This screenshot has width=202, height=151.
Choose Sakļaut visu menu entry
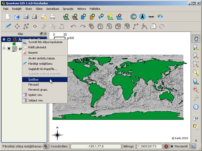45,100
